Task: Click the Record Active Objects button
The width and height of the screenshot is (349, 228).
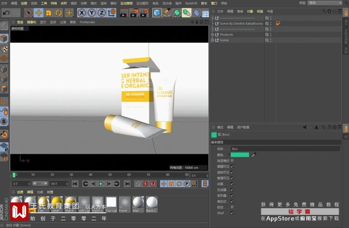Action: 138,184
